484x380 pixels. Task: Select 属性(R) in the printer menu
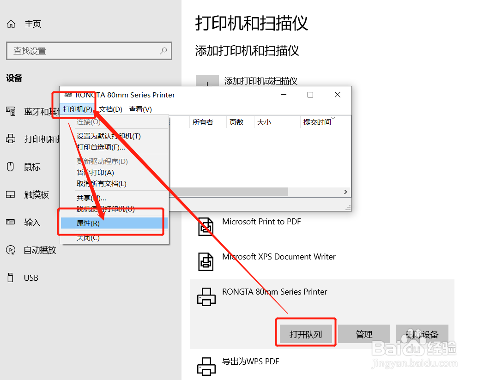(114, 223)
